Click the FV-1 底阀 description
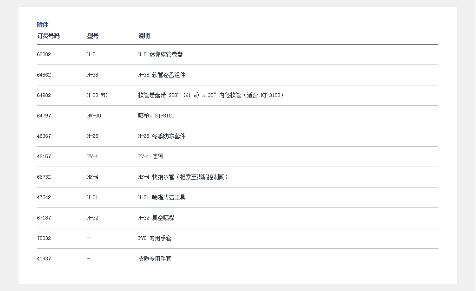 click(x=151, y=156)
